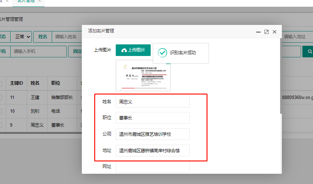Click the green search magnifier button
Image resolution: width=313 pixels, height=184 pixels.
[x=308, y=52]
